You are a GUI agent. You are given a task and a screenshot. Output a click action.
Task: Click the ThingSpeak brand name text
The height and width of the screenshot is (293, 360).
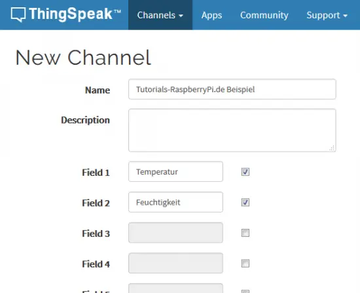point(75,14)
